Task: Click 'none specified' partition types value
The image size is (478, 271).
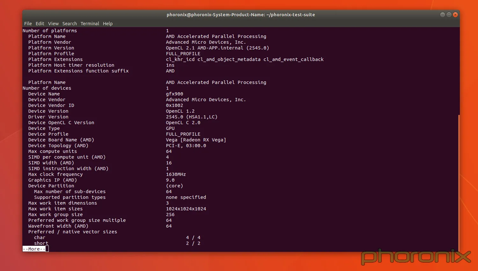Action: click(186, 197)
